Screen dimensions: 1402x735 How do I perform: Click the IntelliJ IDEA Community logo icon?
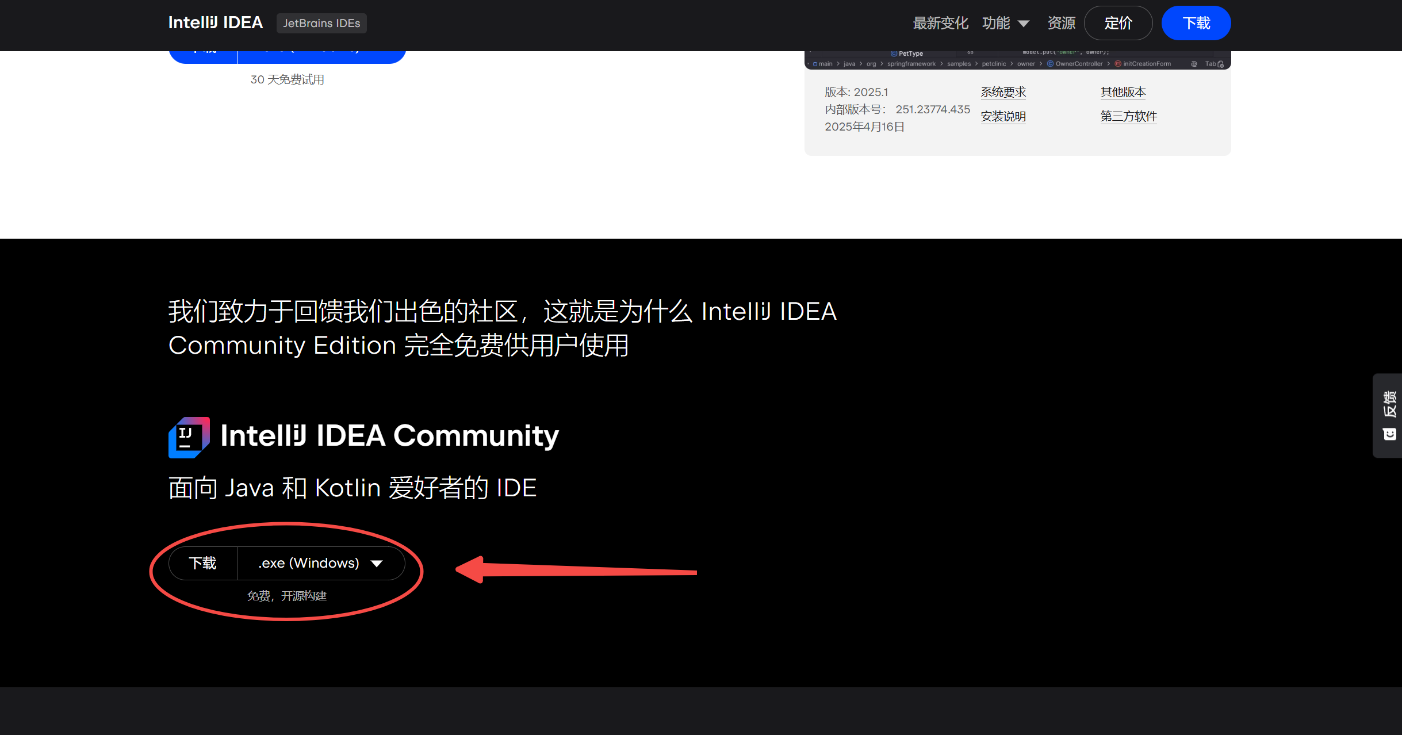[x=189, y=438]
